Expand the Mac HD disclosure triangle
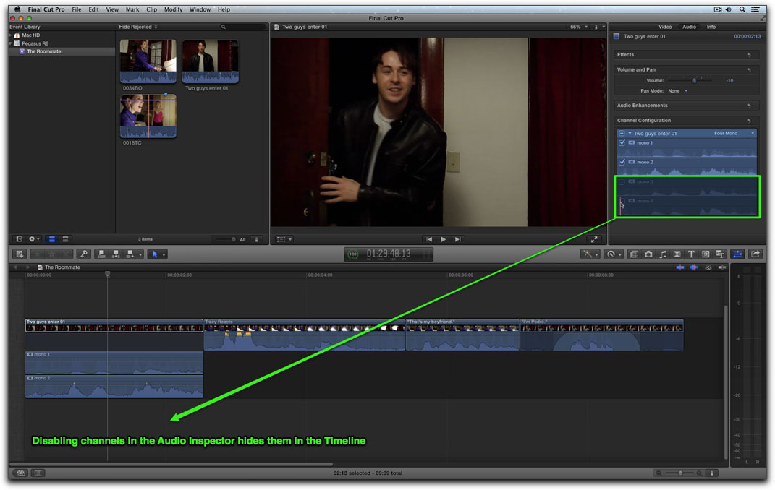The height and width of the screenshot is (490, 775). 11,35
